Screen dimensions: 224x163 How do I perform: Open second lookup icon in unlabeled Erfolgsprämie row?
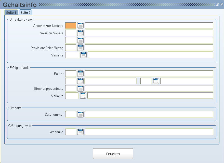point(156,81)
